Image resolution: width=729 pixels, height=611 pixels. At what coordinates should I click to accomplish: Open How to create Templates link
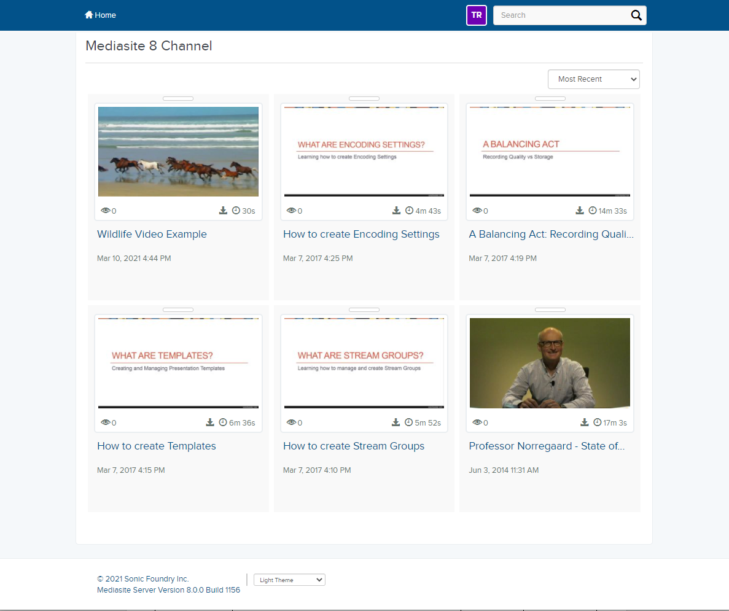click(x=157, y=446)
